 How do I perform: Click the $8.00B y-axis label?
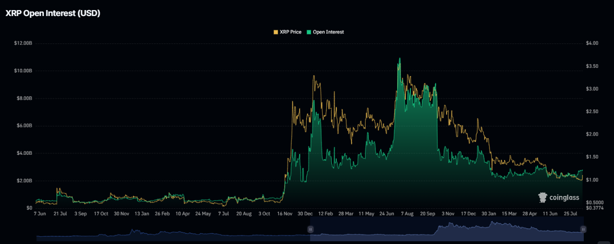point(24,98)
